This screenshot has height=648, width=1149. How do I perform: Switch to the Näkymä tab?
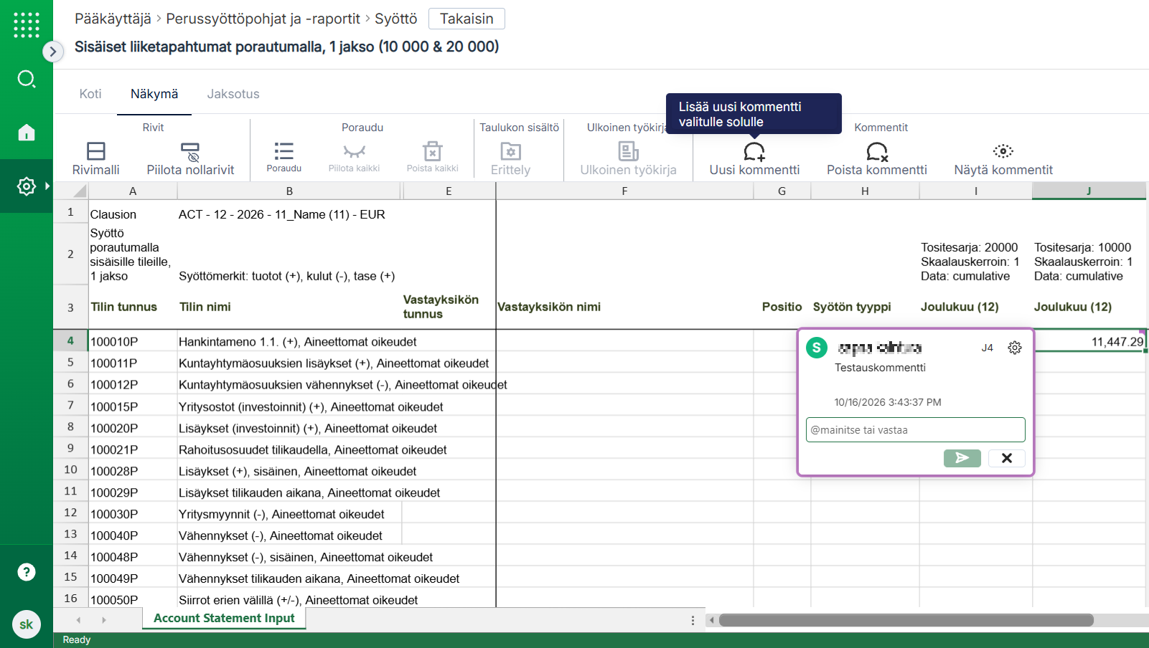154,94
